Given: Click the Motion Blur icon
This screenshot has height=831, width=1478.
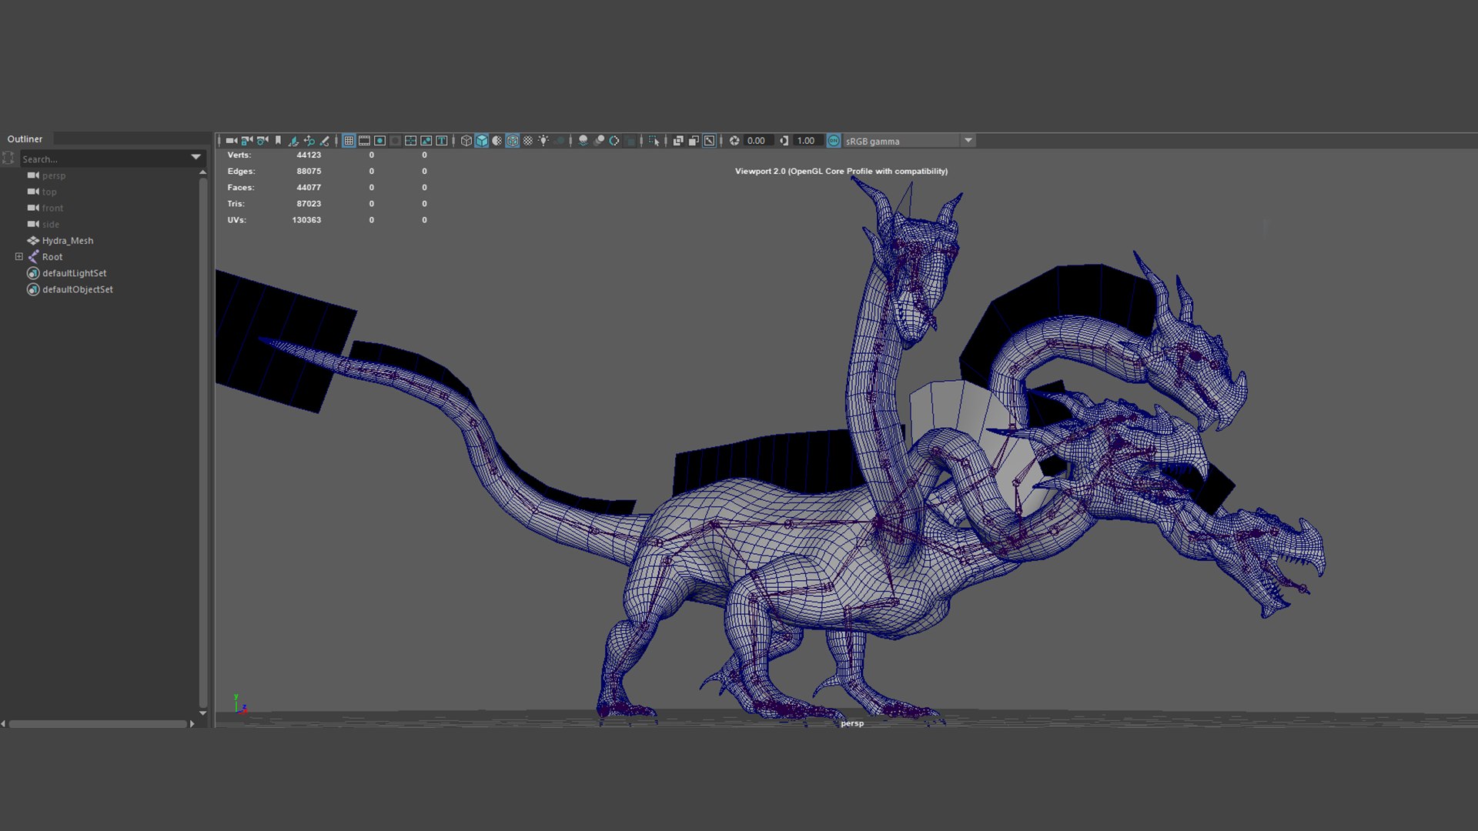Looking at the screenshot, I should [598, 141].
